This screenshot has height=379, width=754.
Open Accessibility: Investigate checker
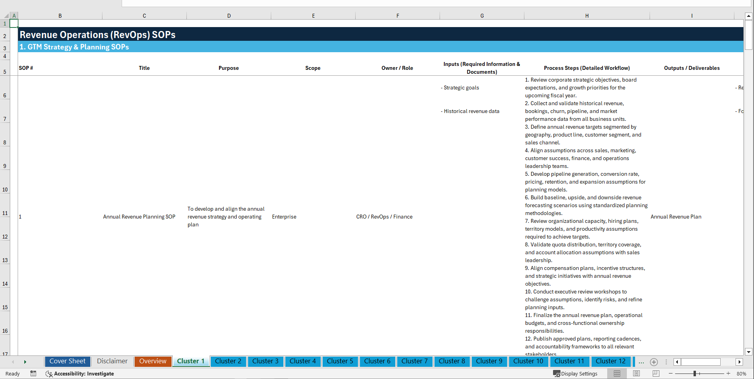[80, 374]
